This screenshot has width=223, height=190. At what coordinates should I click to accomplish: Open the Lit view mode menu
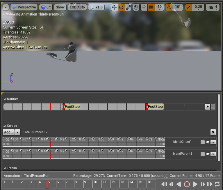click(x=46, y=7)
